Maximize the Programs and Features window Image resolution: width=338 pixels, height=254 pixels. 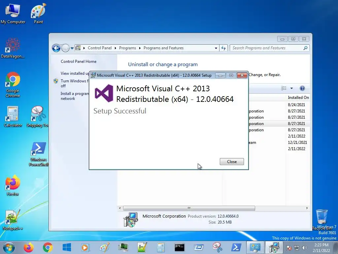pyautogui.click(x=293, y=39)
